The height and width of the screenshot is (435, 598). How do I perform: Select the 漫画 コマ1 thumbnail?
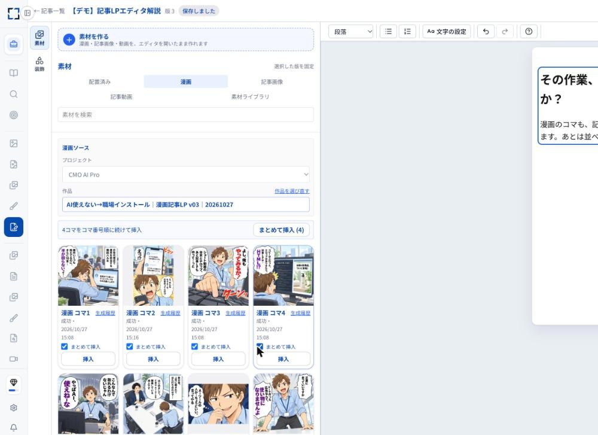pyautogui.click(x=88, y=275)
